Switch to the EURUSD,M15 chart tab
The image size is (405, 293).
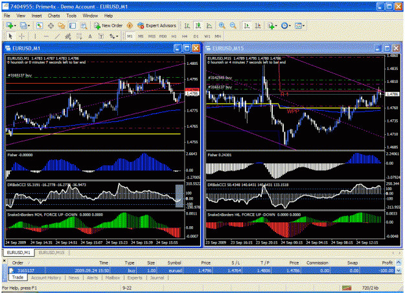click(x=51, y=252)
